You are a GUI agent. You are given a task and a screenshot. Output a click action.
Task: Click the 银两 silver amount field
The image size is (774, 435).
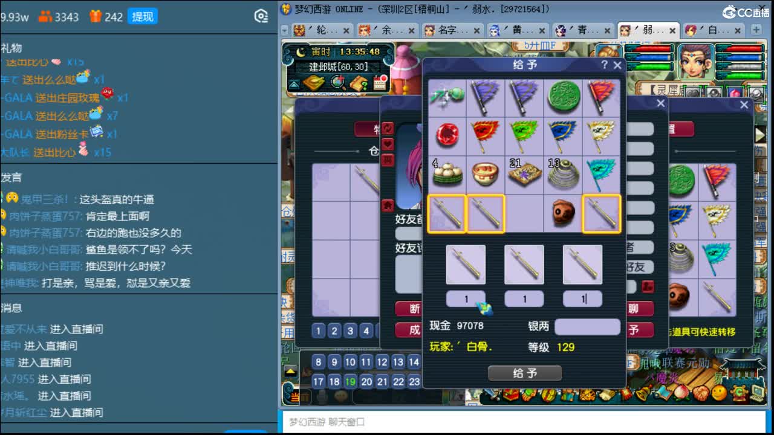pyautogui.click(x=587, y=327)
